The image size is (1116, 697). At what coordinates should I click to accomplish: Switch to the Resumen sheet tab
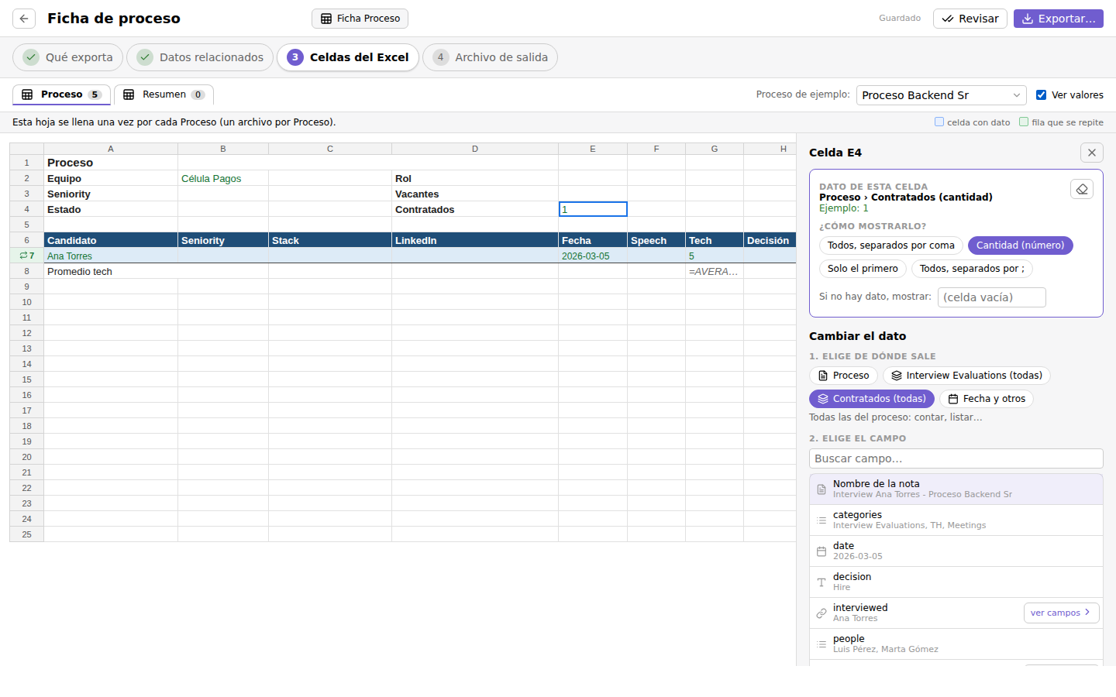click(164, 94)
